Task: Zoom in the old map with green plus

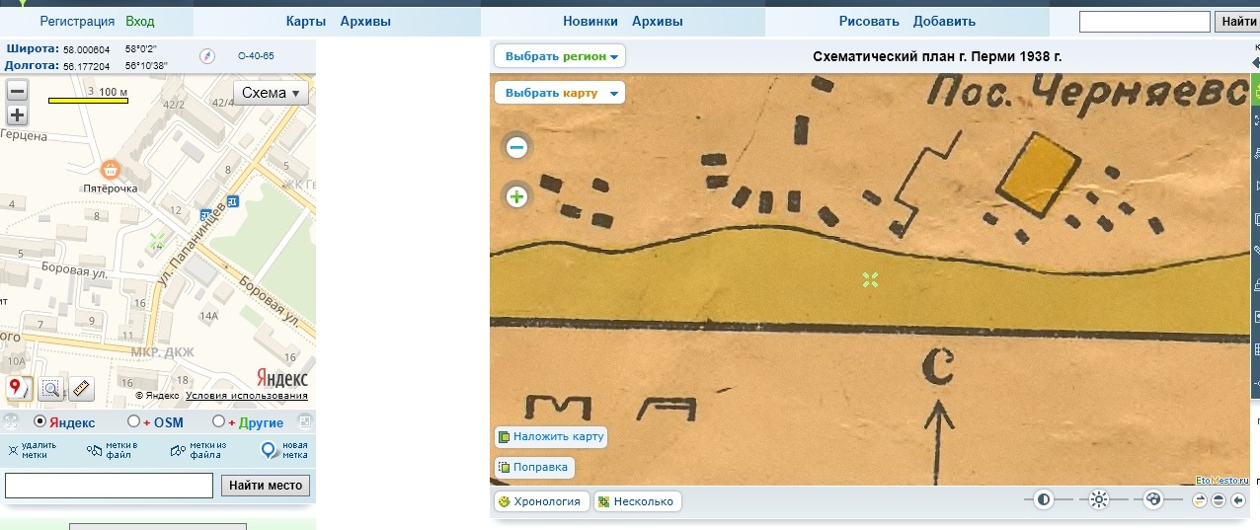Action: pos(516,196)
